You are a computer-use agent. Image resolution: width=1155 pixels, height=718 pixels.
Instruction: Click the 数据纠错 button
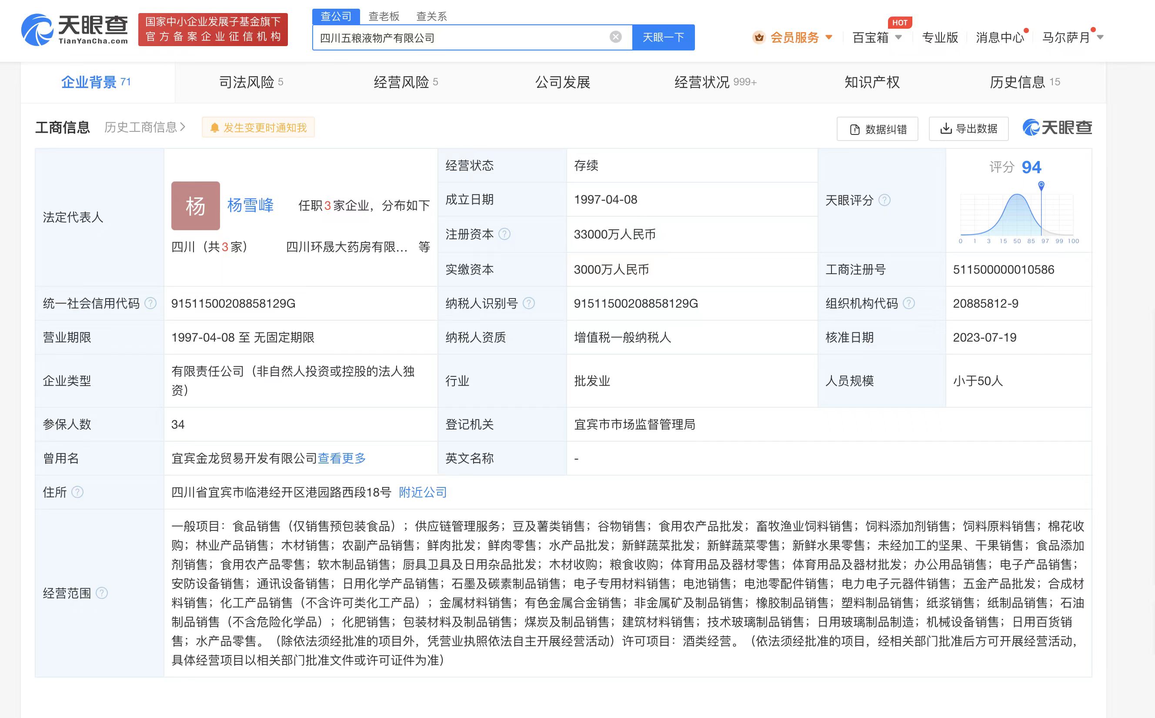[x=878, y=129]
